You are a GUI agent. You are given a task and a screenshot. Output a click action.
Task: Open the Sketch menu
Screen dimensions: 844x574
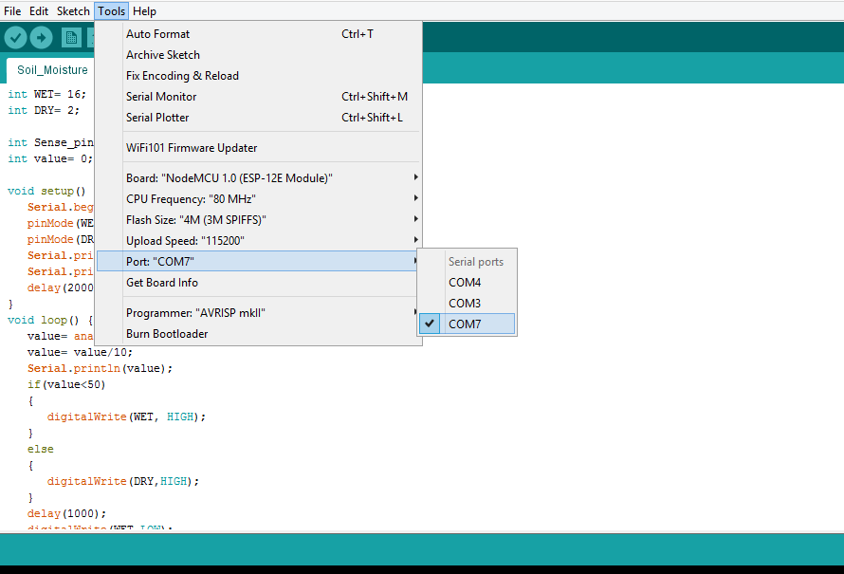coord(73,11)
